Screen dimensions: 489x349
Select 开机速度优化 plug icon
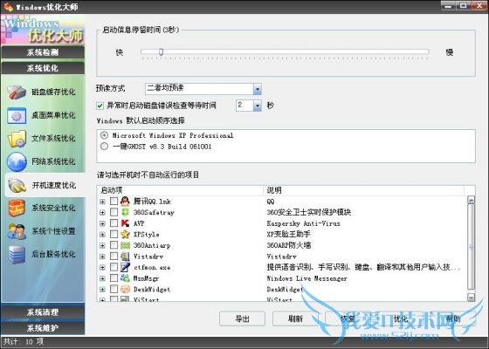[17, 185]
